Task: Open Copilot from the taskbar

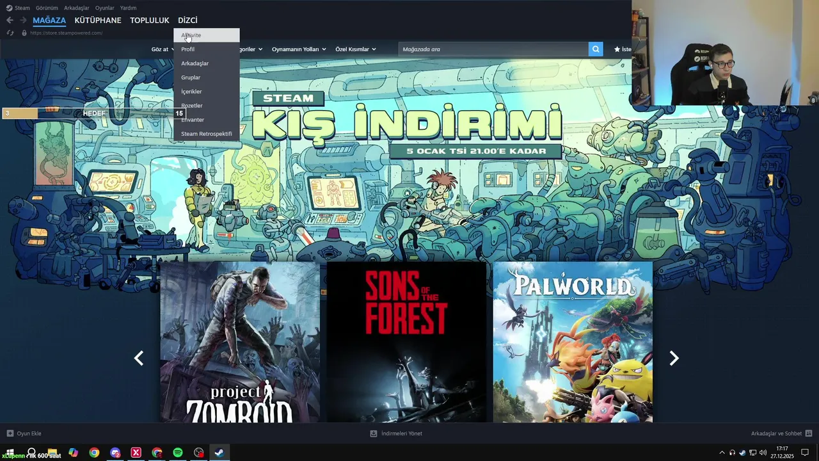Action: (74, 453)
